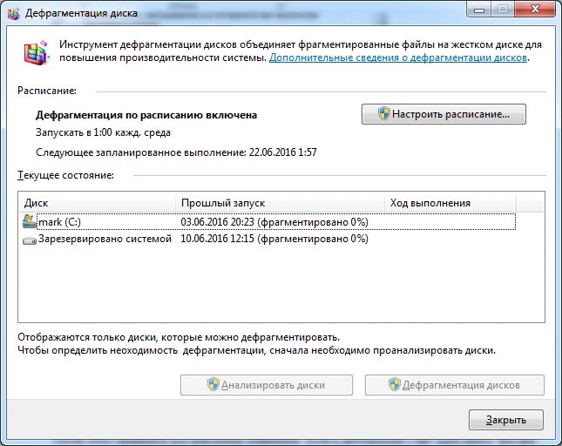Close dialog with Закрыть button

tap(506, 420)
